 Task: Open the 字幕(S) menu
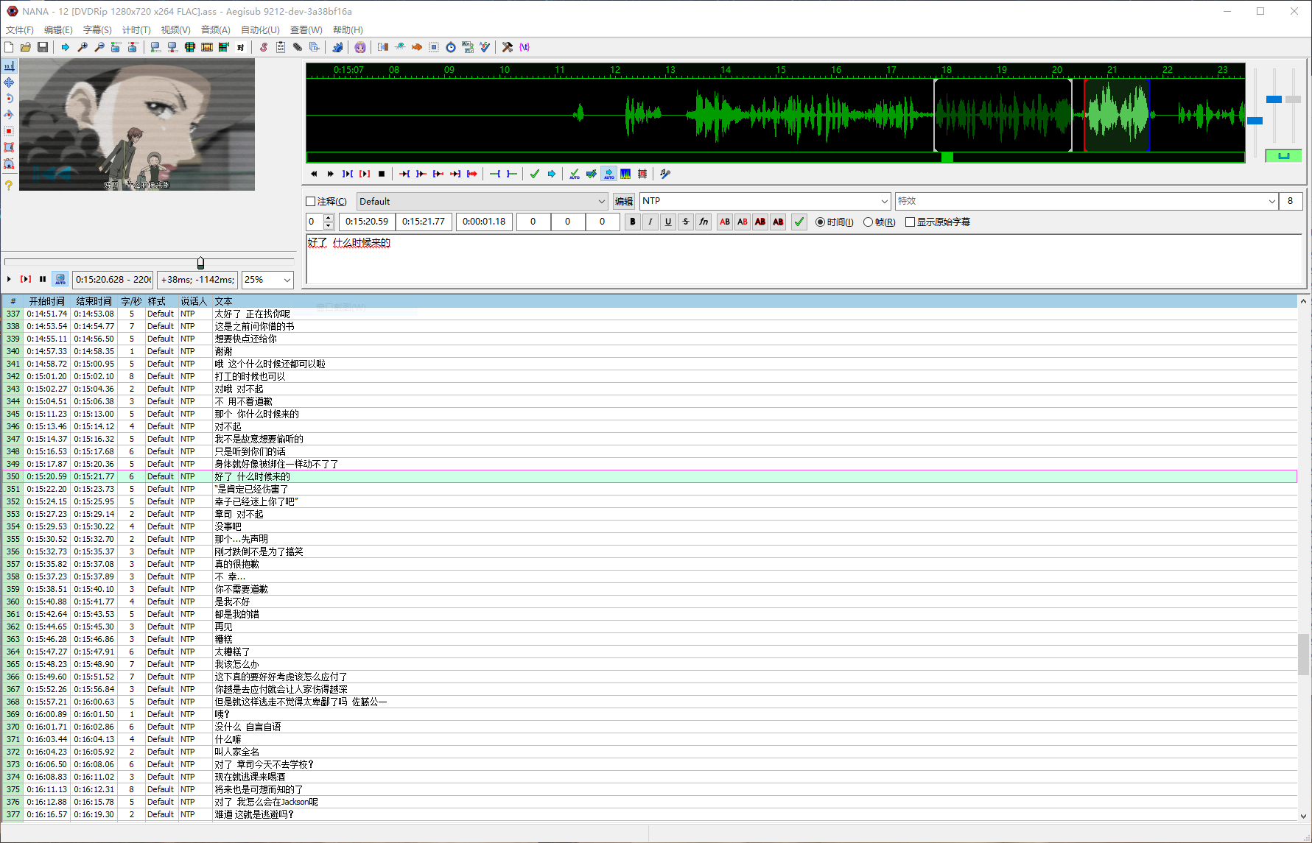click(x=97, y=30)
